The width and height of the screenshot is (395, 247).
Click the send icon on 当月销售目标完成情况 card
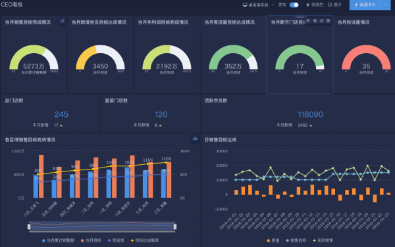pyautogui.click(x=63, y=21)
